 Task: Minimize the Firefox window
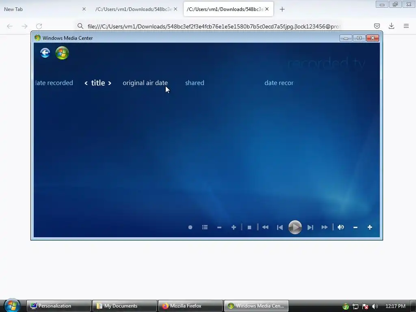(x=382, y=4)
